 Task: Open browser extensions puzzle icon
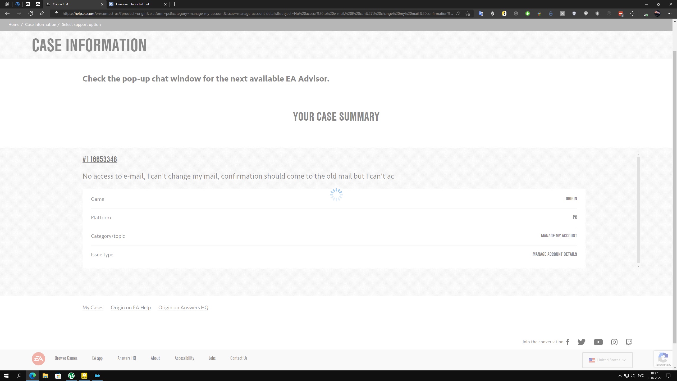[x=632, y=13]
